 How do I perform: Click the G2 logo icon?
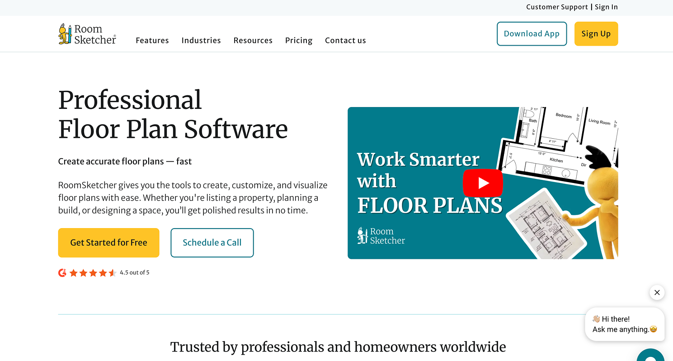tap(62, 272)
